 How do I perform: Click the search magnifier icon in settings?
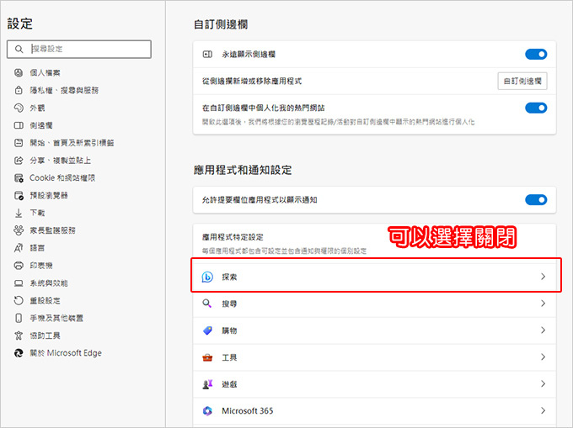[19, 49]
